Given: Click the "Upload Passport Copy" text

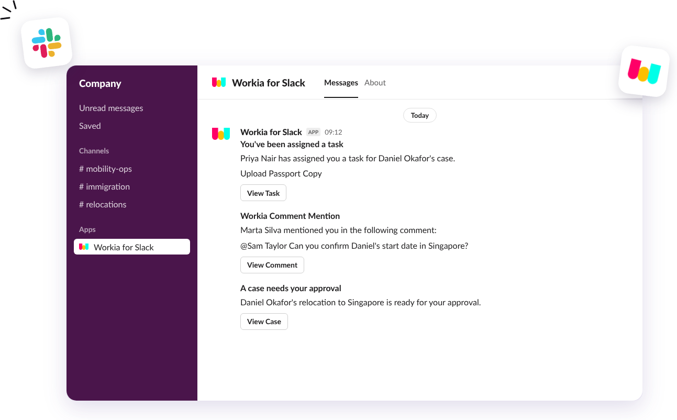Looking at the screenshot, I should pyautogui.click(x=281, y=173).
